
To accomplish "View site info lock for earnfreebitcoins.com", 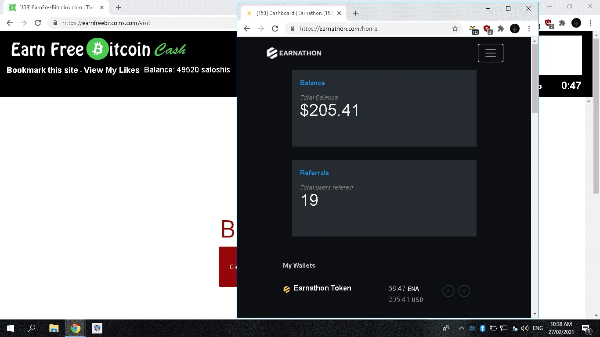I will [x=55, y=23].
